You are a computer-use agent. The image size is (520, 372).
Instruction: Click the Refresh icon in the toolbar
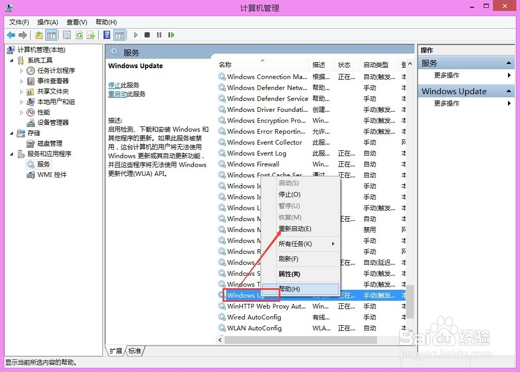80,35
